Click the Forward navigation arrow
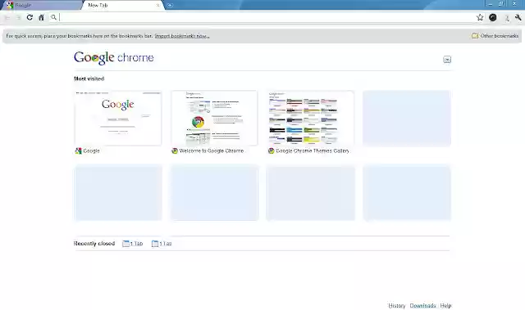The image size is (525, 310). pos(18,18)
